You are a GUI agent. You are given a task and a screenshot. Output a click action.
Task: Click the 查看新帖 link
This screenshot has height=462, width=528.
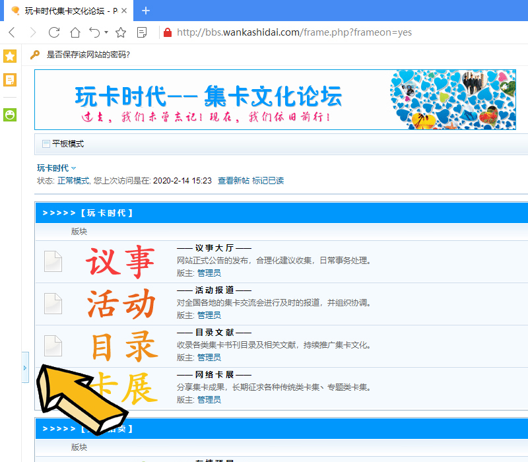(x=234, y=180)
